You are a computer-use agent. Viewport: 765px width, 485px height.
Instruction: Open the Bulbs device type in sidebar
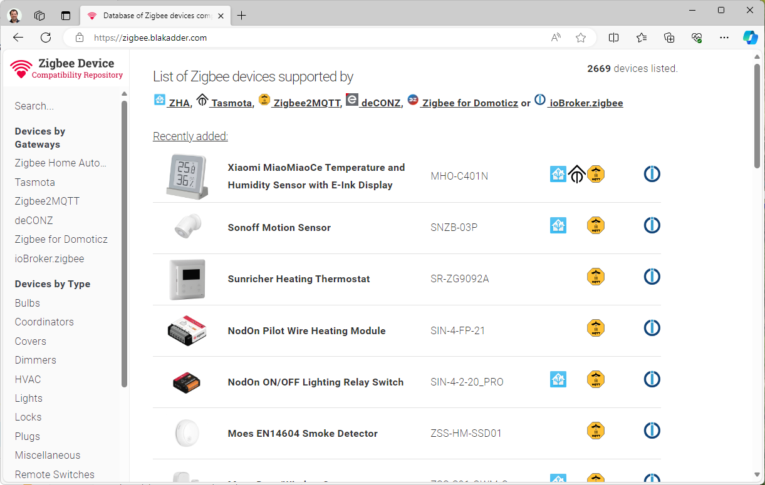28,303
